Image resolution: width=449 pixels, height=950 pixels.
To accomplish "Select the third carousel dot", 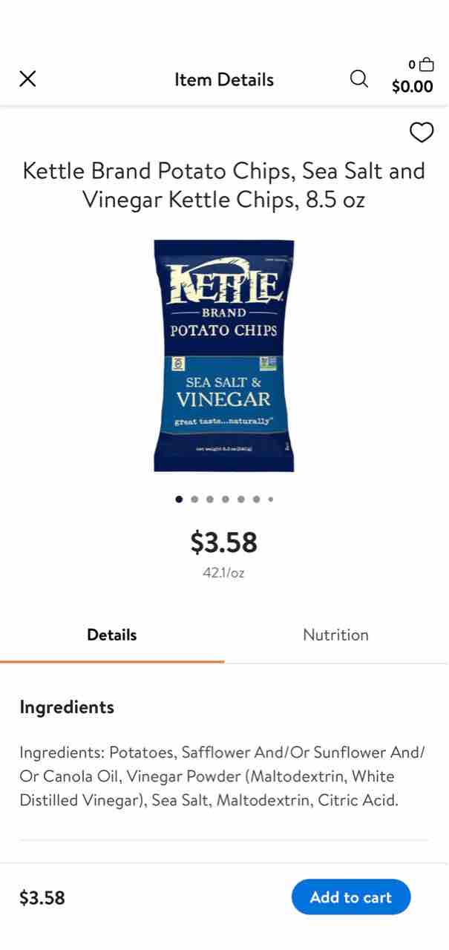I will point(210,499).
